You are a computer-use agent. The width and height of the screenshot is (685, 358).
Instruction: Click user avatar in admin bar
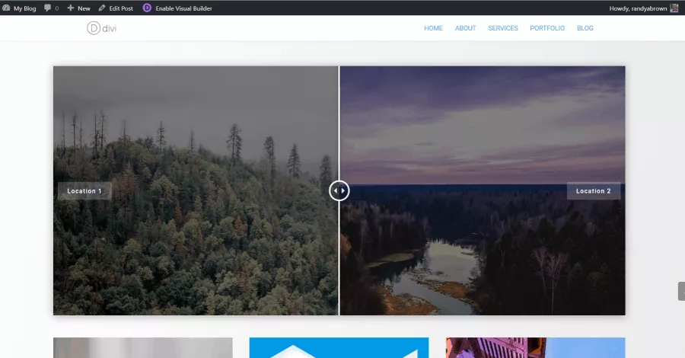pos(674,8)
